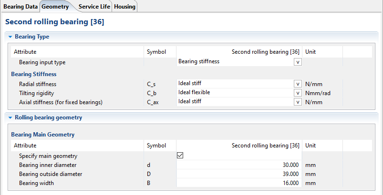Open the Axial stiffness dropdown arrow
The height and width of the screenshot is (195, 383).
click(x=298, y=102)
